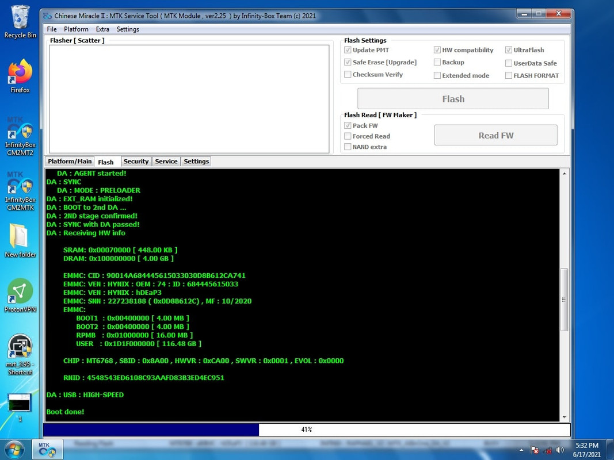614x460 pixels.
Task: Open the InfinityBox CM2MTK shortcut
Action: click(20, 191)
